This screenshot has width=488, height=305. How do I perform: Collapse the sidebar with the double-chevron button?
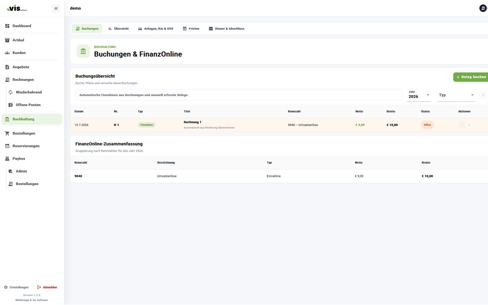pos(56,8)
